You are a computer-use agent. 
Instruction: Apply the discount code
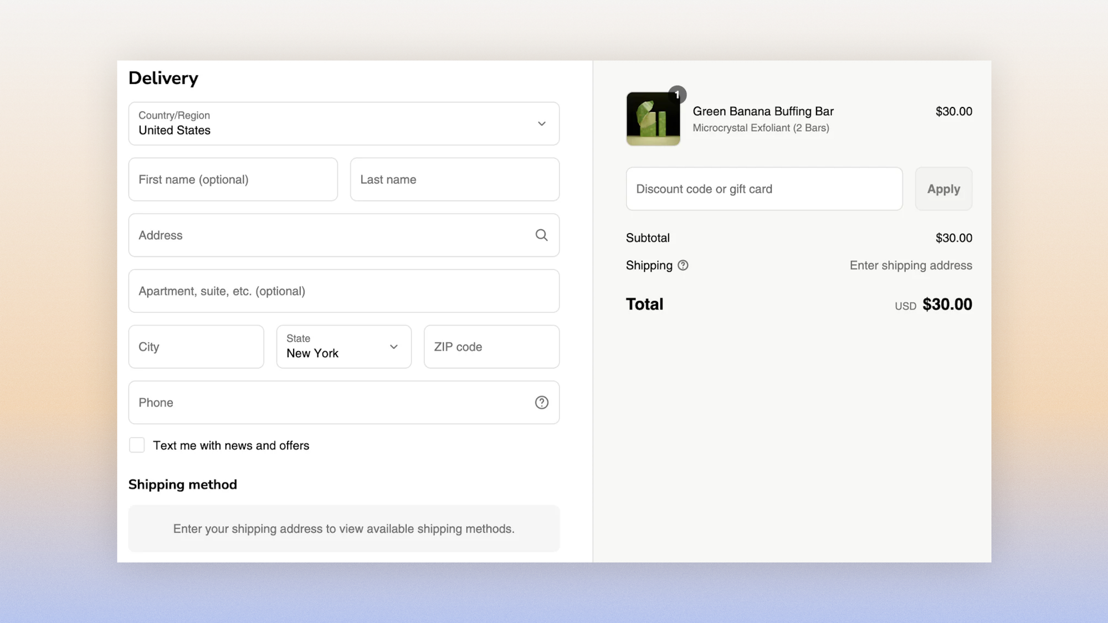[x=943, y=189]
